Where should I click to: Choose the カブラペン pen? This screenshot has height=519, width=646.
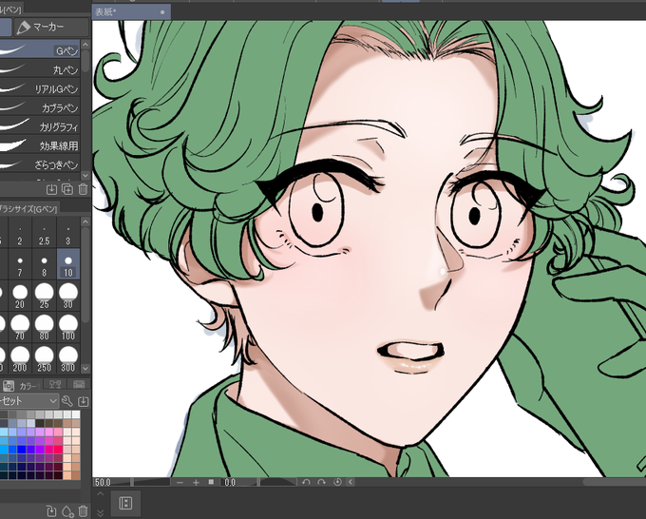(x=40, y=107)
